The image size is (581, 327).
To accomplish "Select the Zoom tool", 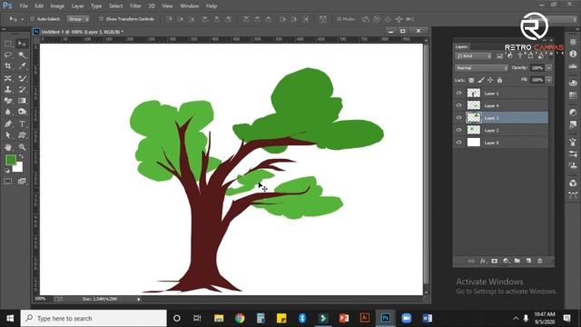I will [x=22, y=147].
